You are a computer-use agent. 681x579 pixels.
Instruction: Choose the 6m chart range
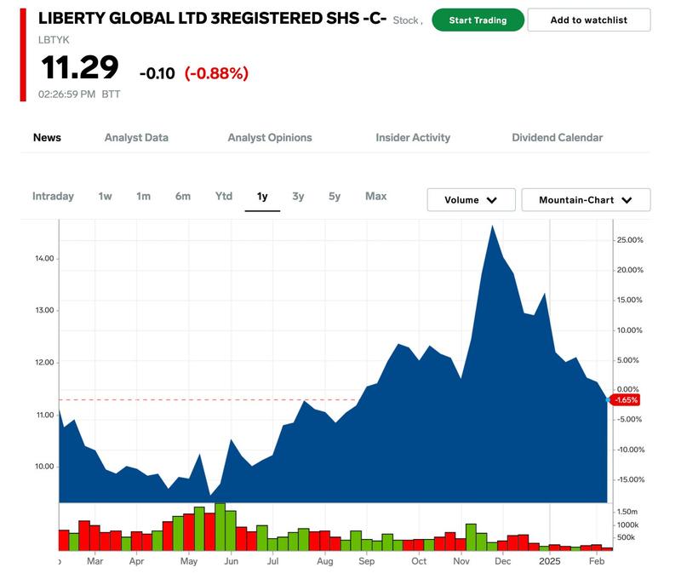pos(183,196)
